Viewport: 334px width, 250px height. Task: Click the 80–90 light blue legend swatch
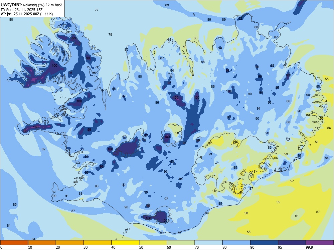[236, 243]
